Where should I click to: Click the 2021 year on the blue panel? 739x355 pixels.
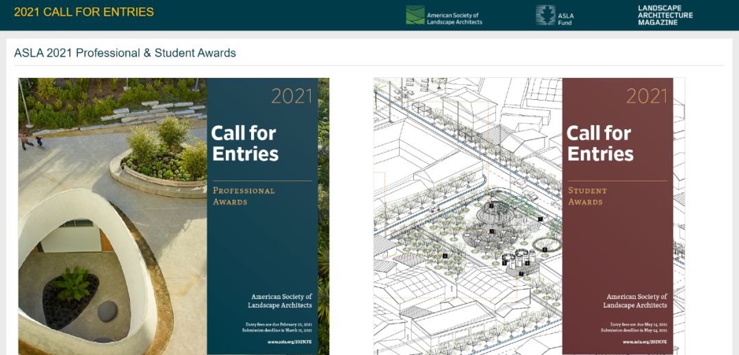pyautogui.click(x=291, y=96)
